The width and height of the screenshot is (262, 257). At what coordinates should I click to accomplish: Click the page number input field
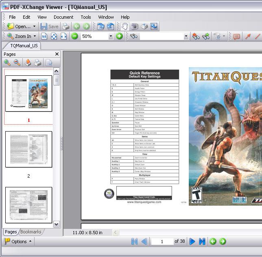tap(162, 242)
